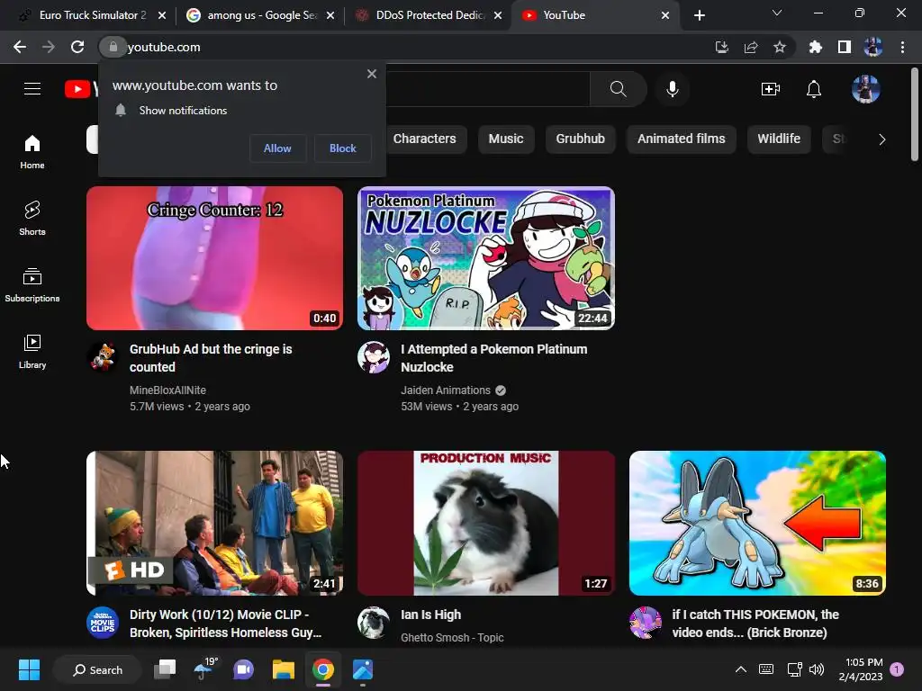Open the Windows Start menu

click(29, 669)
